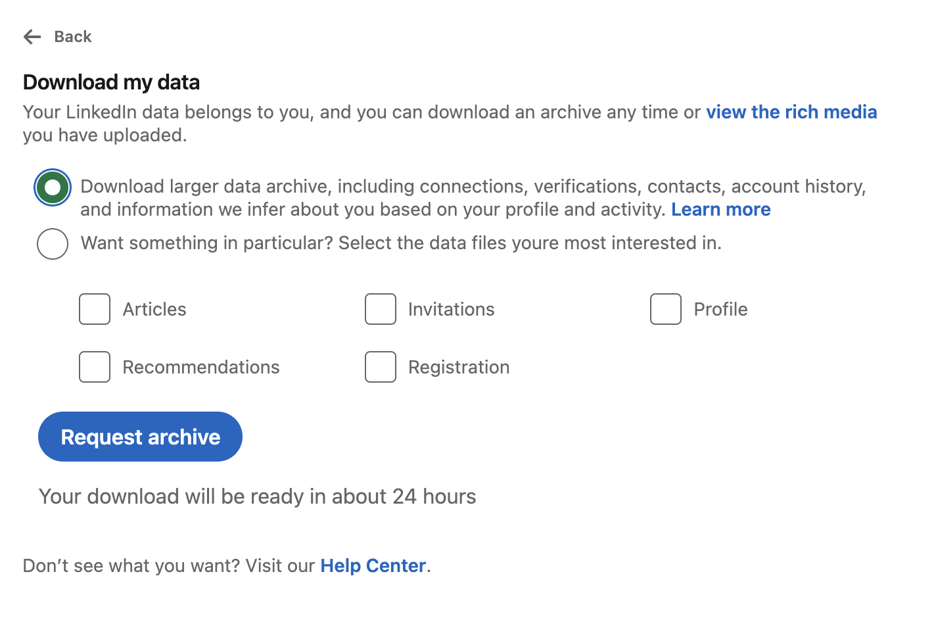Visit the Help Center link

coord(373,565)
